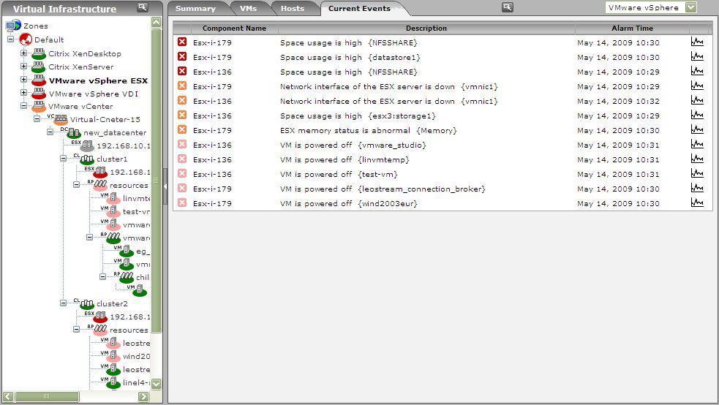Expand the VMware vSphere ESX node
Screen dimensions: 719x405
24,80
